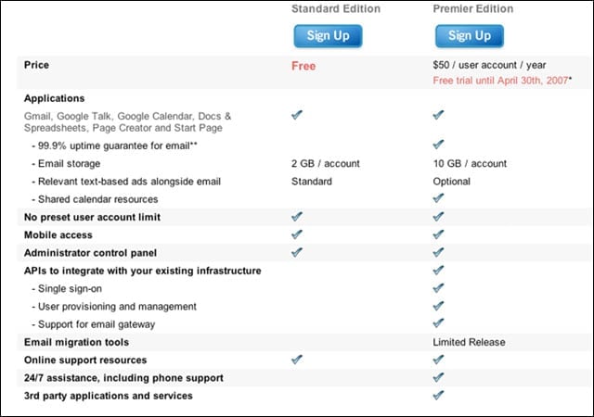Click the red Free price text
Screen dimensions: 594x417
tap(303, 66)
